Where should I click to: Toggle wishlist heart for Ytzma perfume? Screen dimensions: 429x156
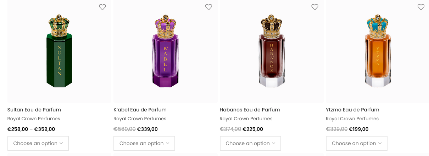(421, 7)
